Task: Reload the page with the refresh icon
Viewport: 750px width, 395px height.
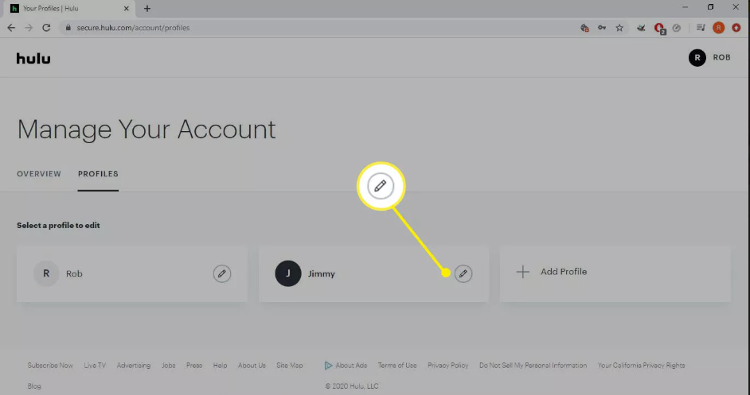Action: pos(46,28)
